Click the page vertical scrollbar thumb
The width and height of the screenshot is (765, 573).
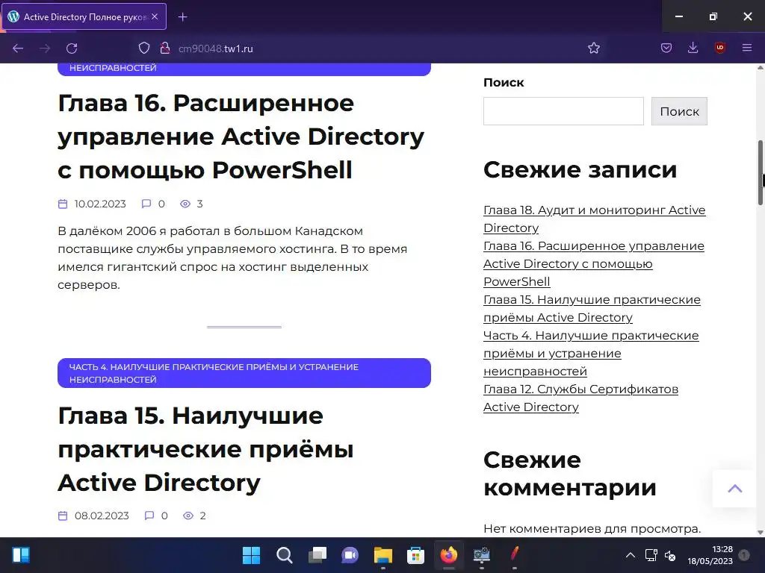click(x=760, y=173)
